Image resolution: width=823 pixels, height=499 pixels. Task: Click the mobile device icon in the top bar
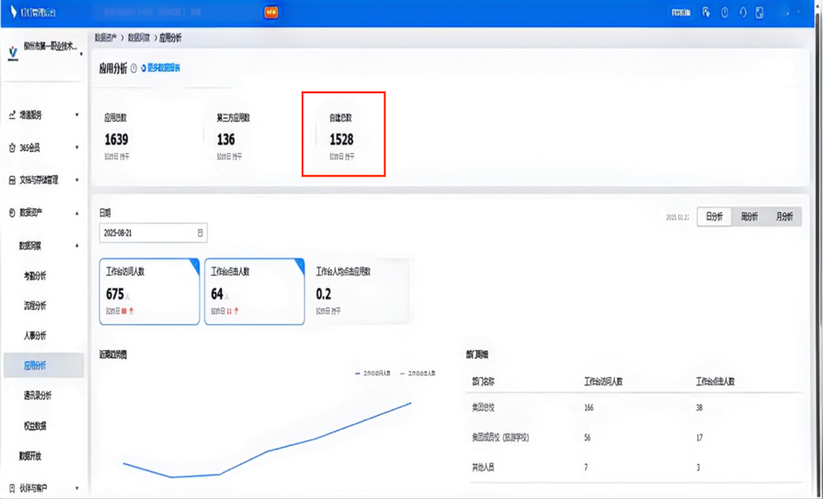tap(759, 12)
